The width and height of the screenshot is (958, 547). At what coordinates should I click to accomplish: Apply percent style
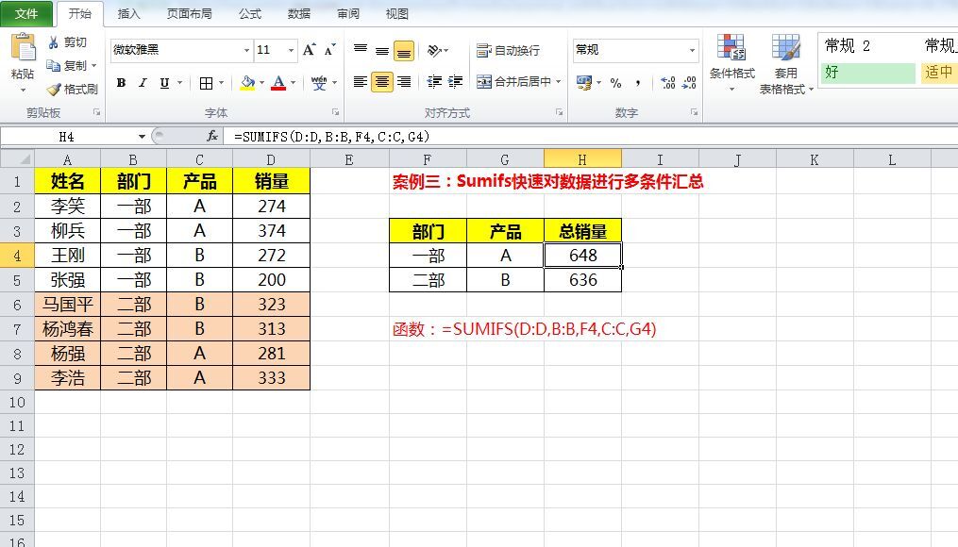tap(615, 82)
